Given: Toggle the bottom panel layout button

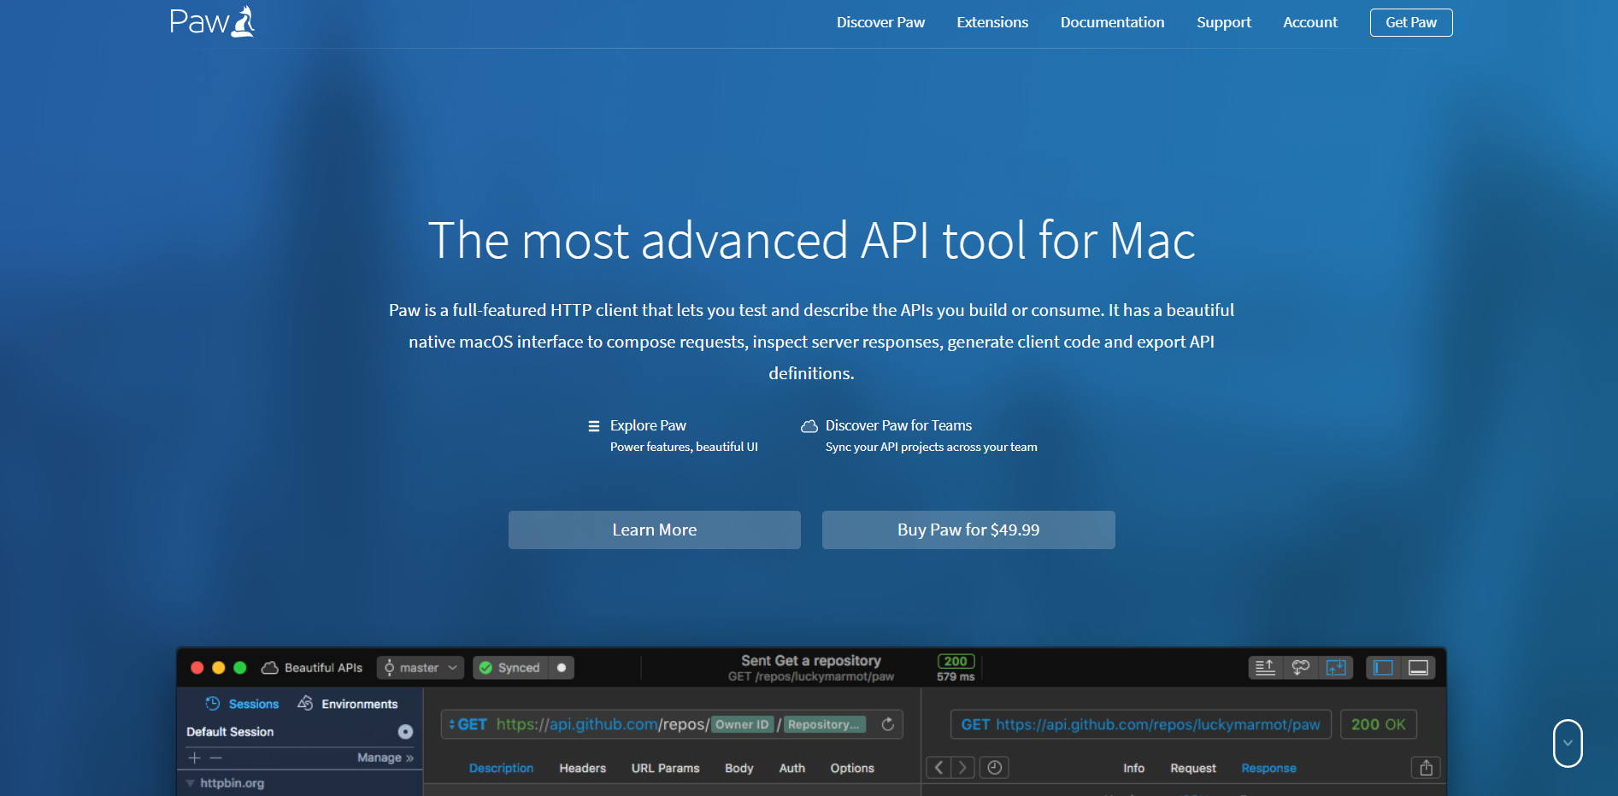Looking at the screenshot, I should tap(1418, 668).
